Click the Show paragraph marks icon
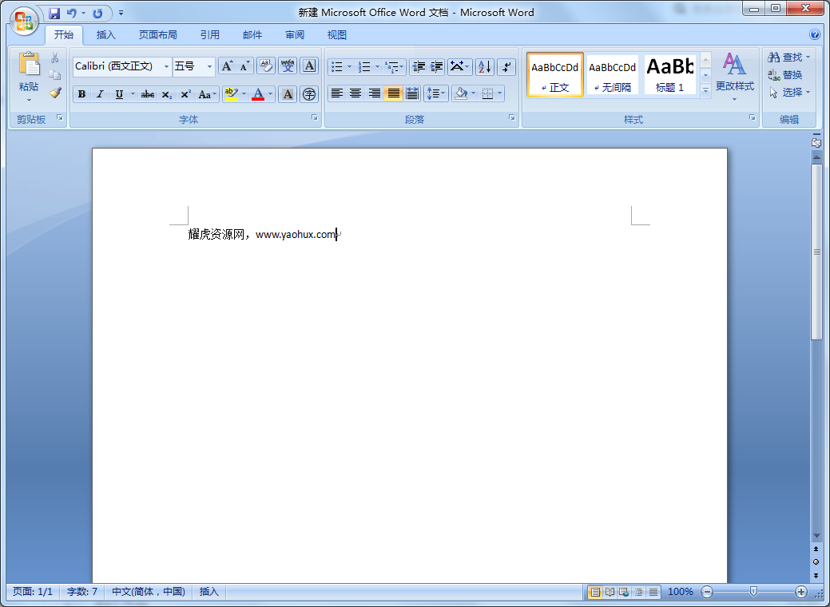The height and width of the screenshot is (607, 830). pos(506,66)
